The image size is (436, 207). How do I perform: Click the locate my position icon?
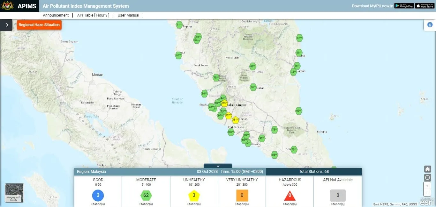pyautogui.click(x=427, y=177)
